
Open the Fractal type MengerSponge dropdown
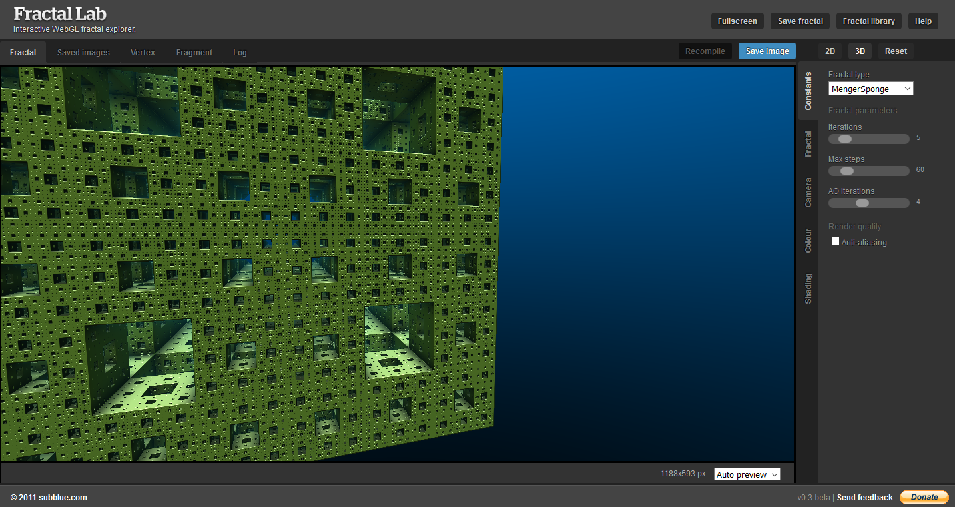pos(871,89)
